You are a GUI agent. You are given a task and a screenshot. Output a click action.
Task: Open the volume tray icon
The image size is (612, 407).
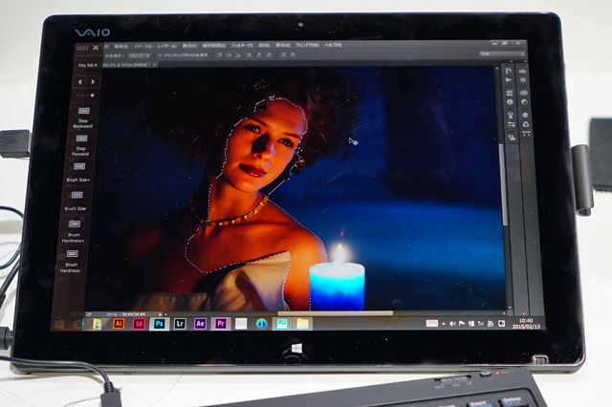click(x=452, y=324)
